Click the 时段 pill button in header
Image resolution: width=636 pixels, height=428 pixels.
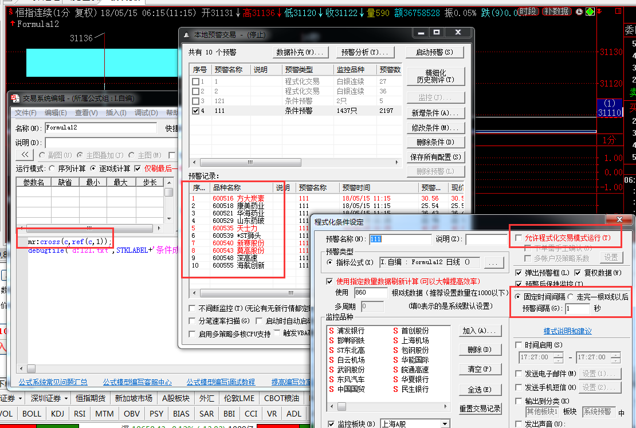click(x=528, y=11)
